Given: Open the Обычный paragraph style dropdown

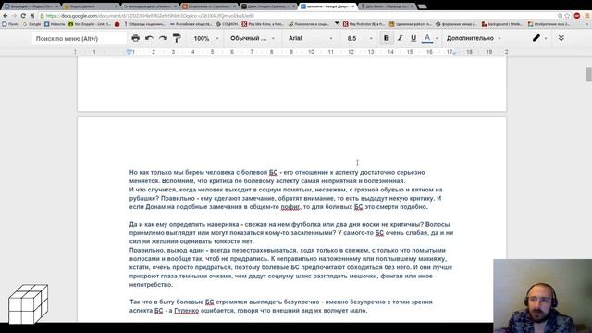Looking at the screenshot, I should (253, 38).
